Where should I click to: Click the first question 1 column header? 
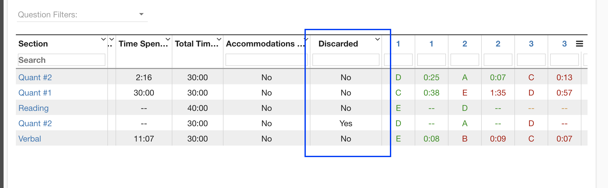pyautogui.click(x=398, y=44)
